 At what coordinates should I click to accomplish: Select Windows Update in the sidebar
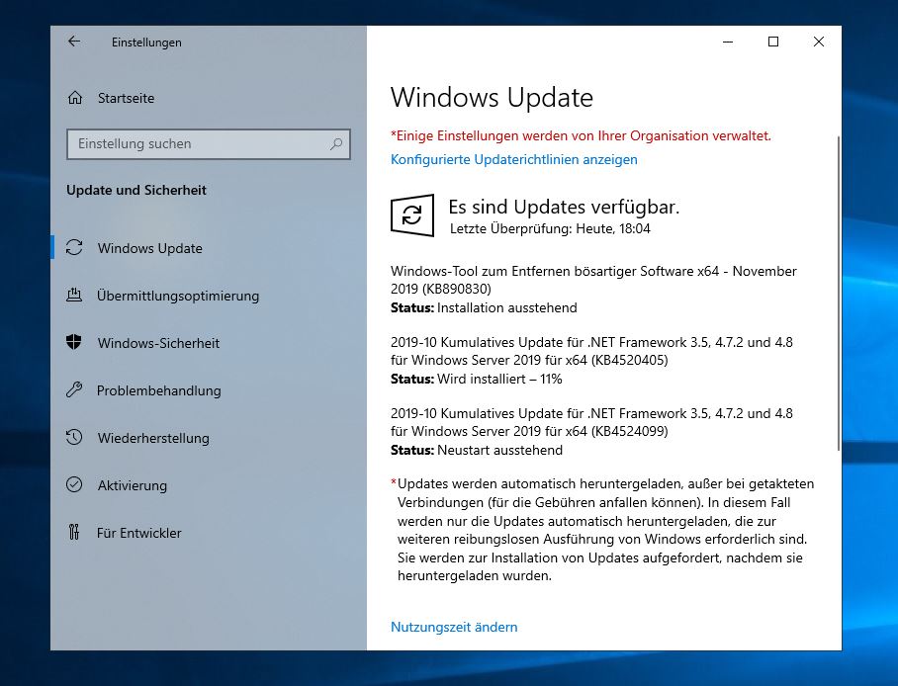point(150,248)
